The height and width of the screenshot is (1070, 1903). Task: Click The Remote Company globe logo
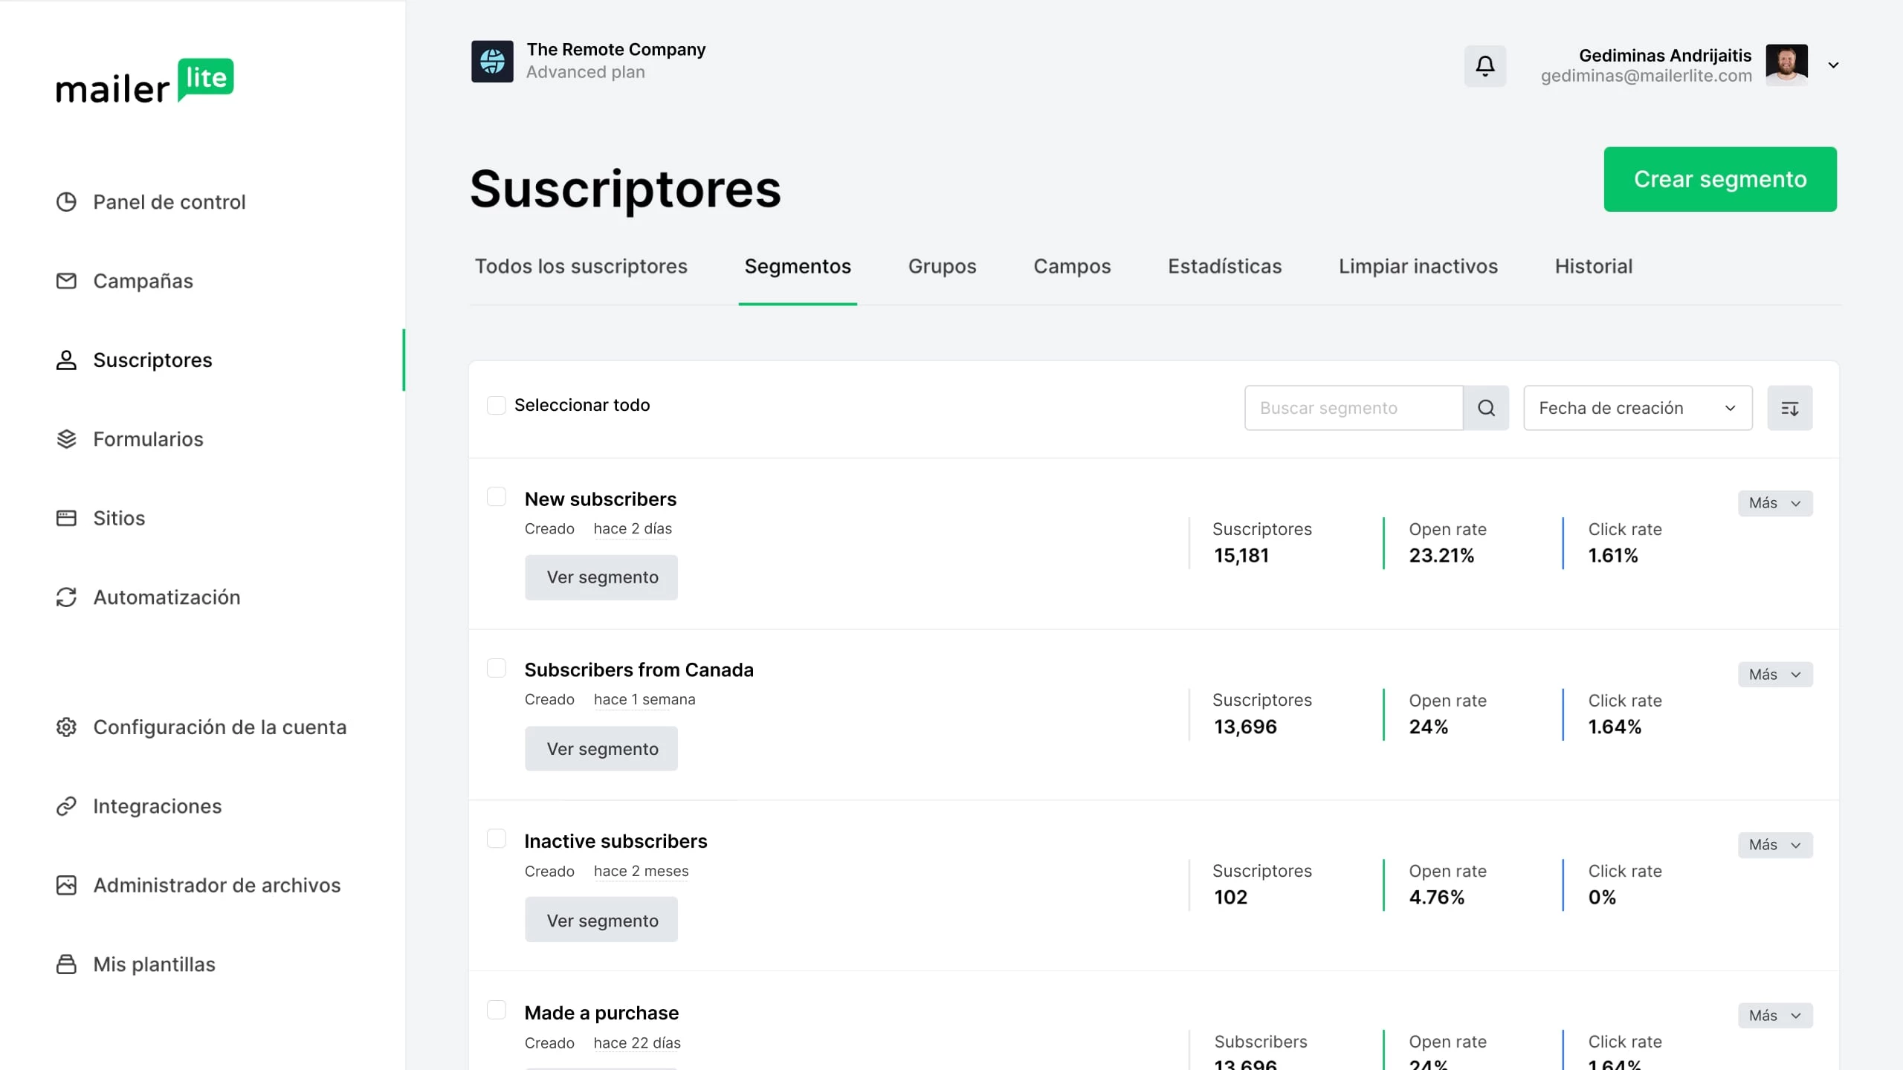(492, 61)
